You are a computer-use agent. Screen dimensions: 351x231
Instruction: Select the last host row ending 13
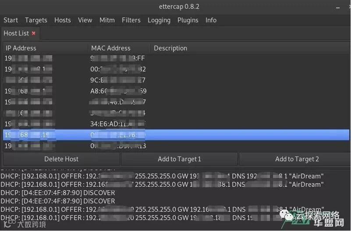(x=176, y=146)
